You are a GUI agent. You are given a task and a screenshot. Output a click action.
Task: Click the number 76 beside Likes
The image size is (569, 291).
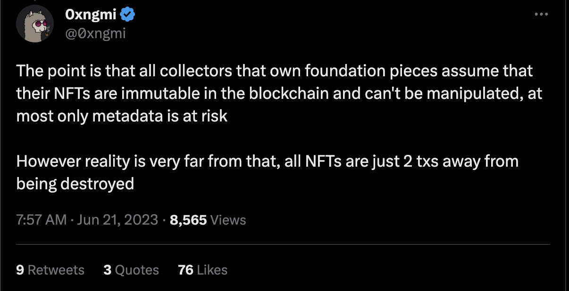185,270
